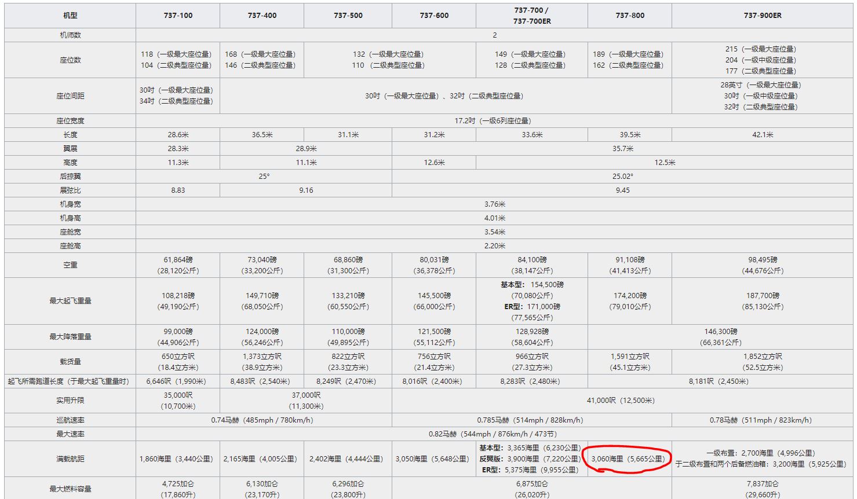Click the '146,300磅' landing weight cell
This screenshot has width=857, height=499.
pyautogui.click(x=721, y=337)
